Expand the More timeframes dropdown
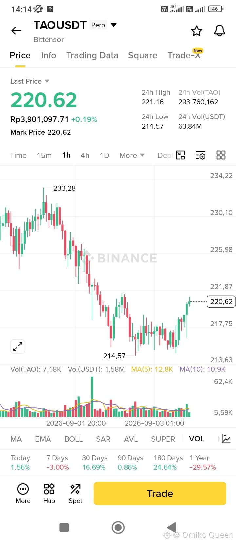Screen dimensions: 236x543 132,155
